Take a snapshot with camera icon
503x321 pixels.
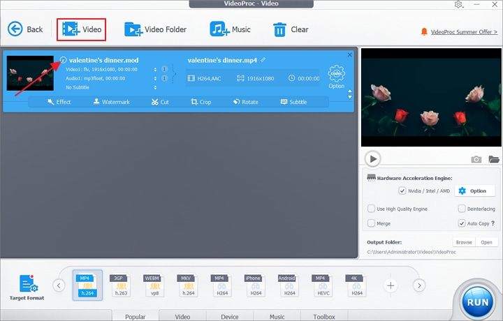[476, 159]
